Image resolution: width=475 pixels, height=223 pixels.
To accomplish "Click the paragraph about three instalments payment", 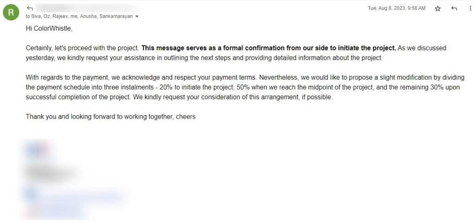I will [245, 88].
